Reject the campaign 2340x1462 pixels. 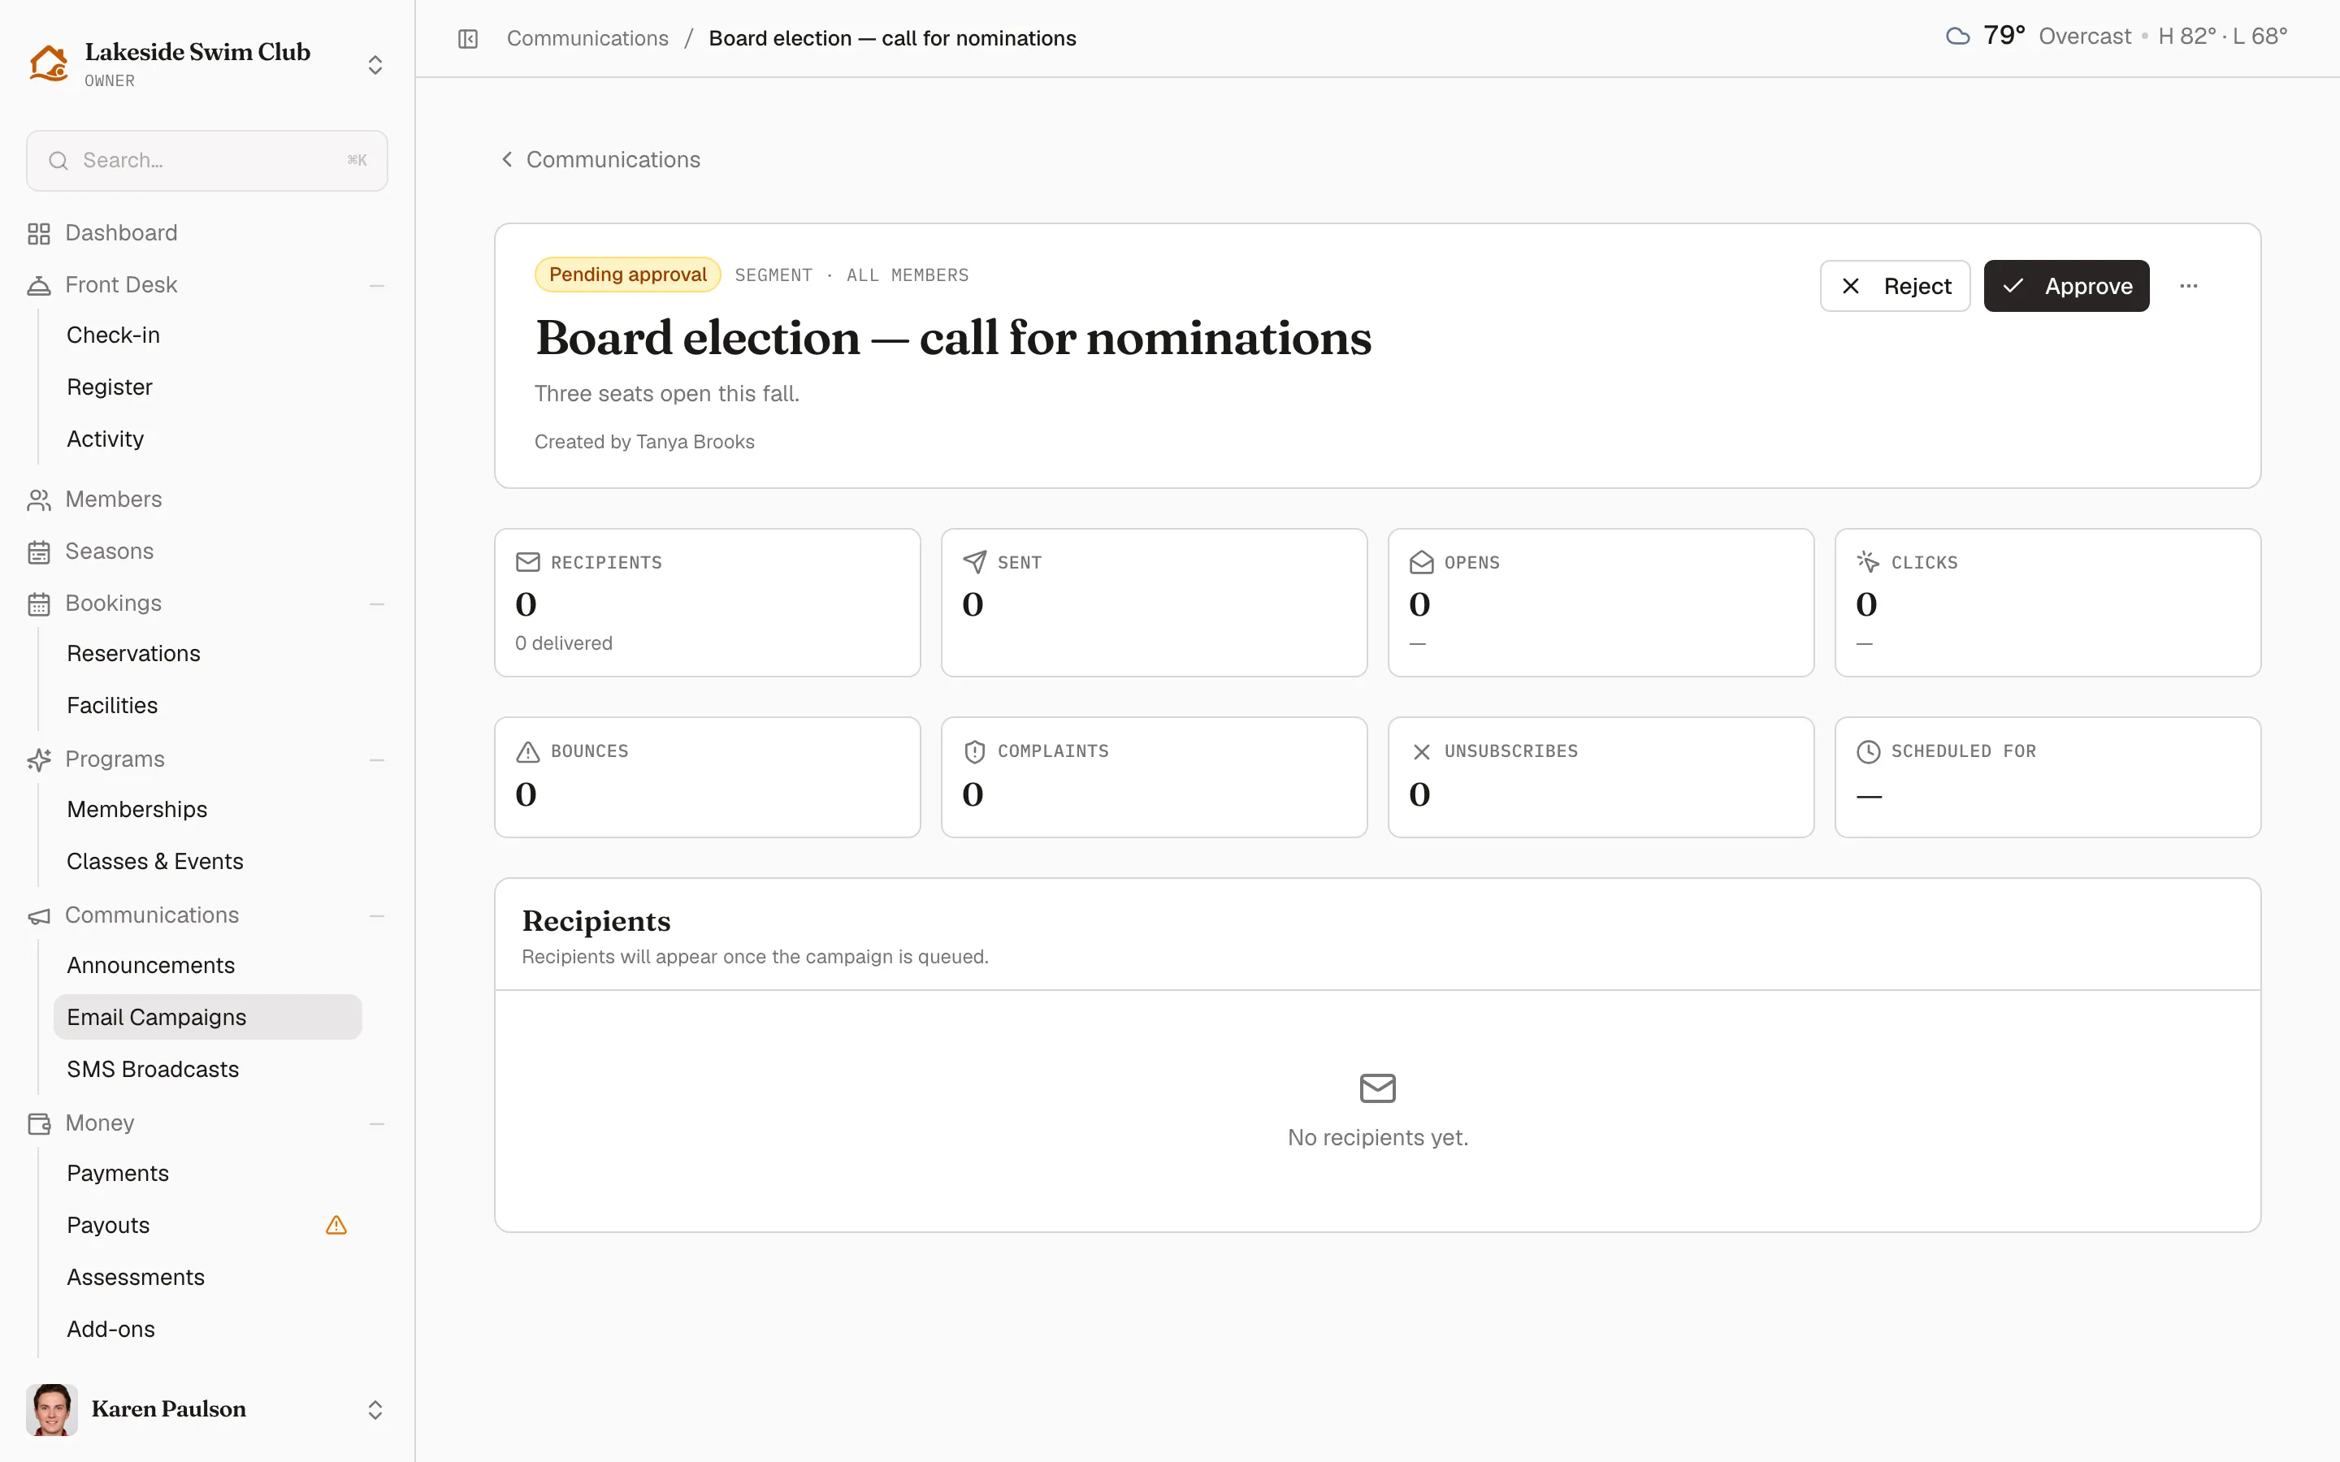[x=1896, y=286]
